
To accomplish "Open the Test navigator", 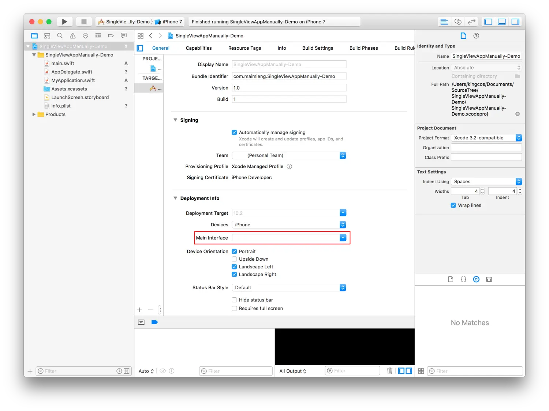I will click(85, 35).
